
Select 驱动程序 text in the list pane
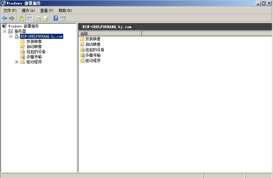93,61
